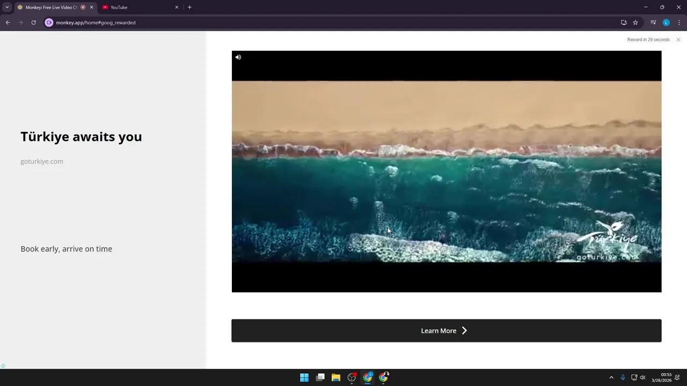Close the rewarded ad overlay
Image resolution: width=687 pixels, height=386 pixels.
pos(678,40)
